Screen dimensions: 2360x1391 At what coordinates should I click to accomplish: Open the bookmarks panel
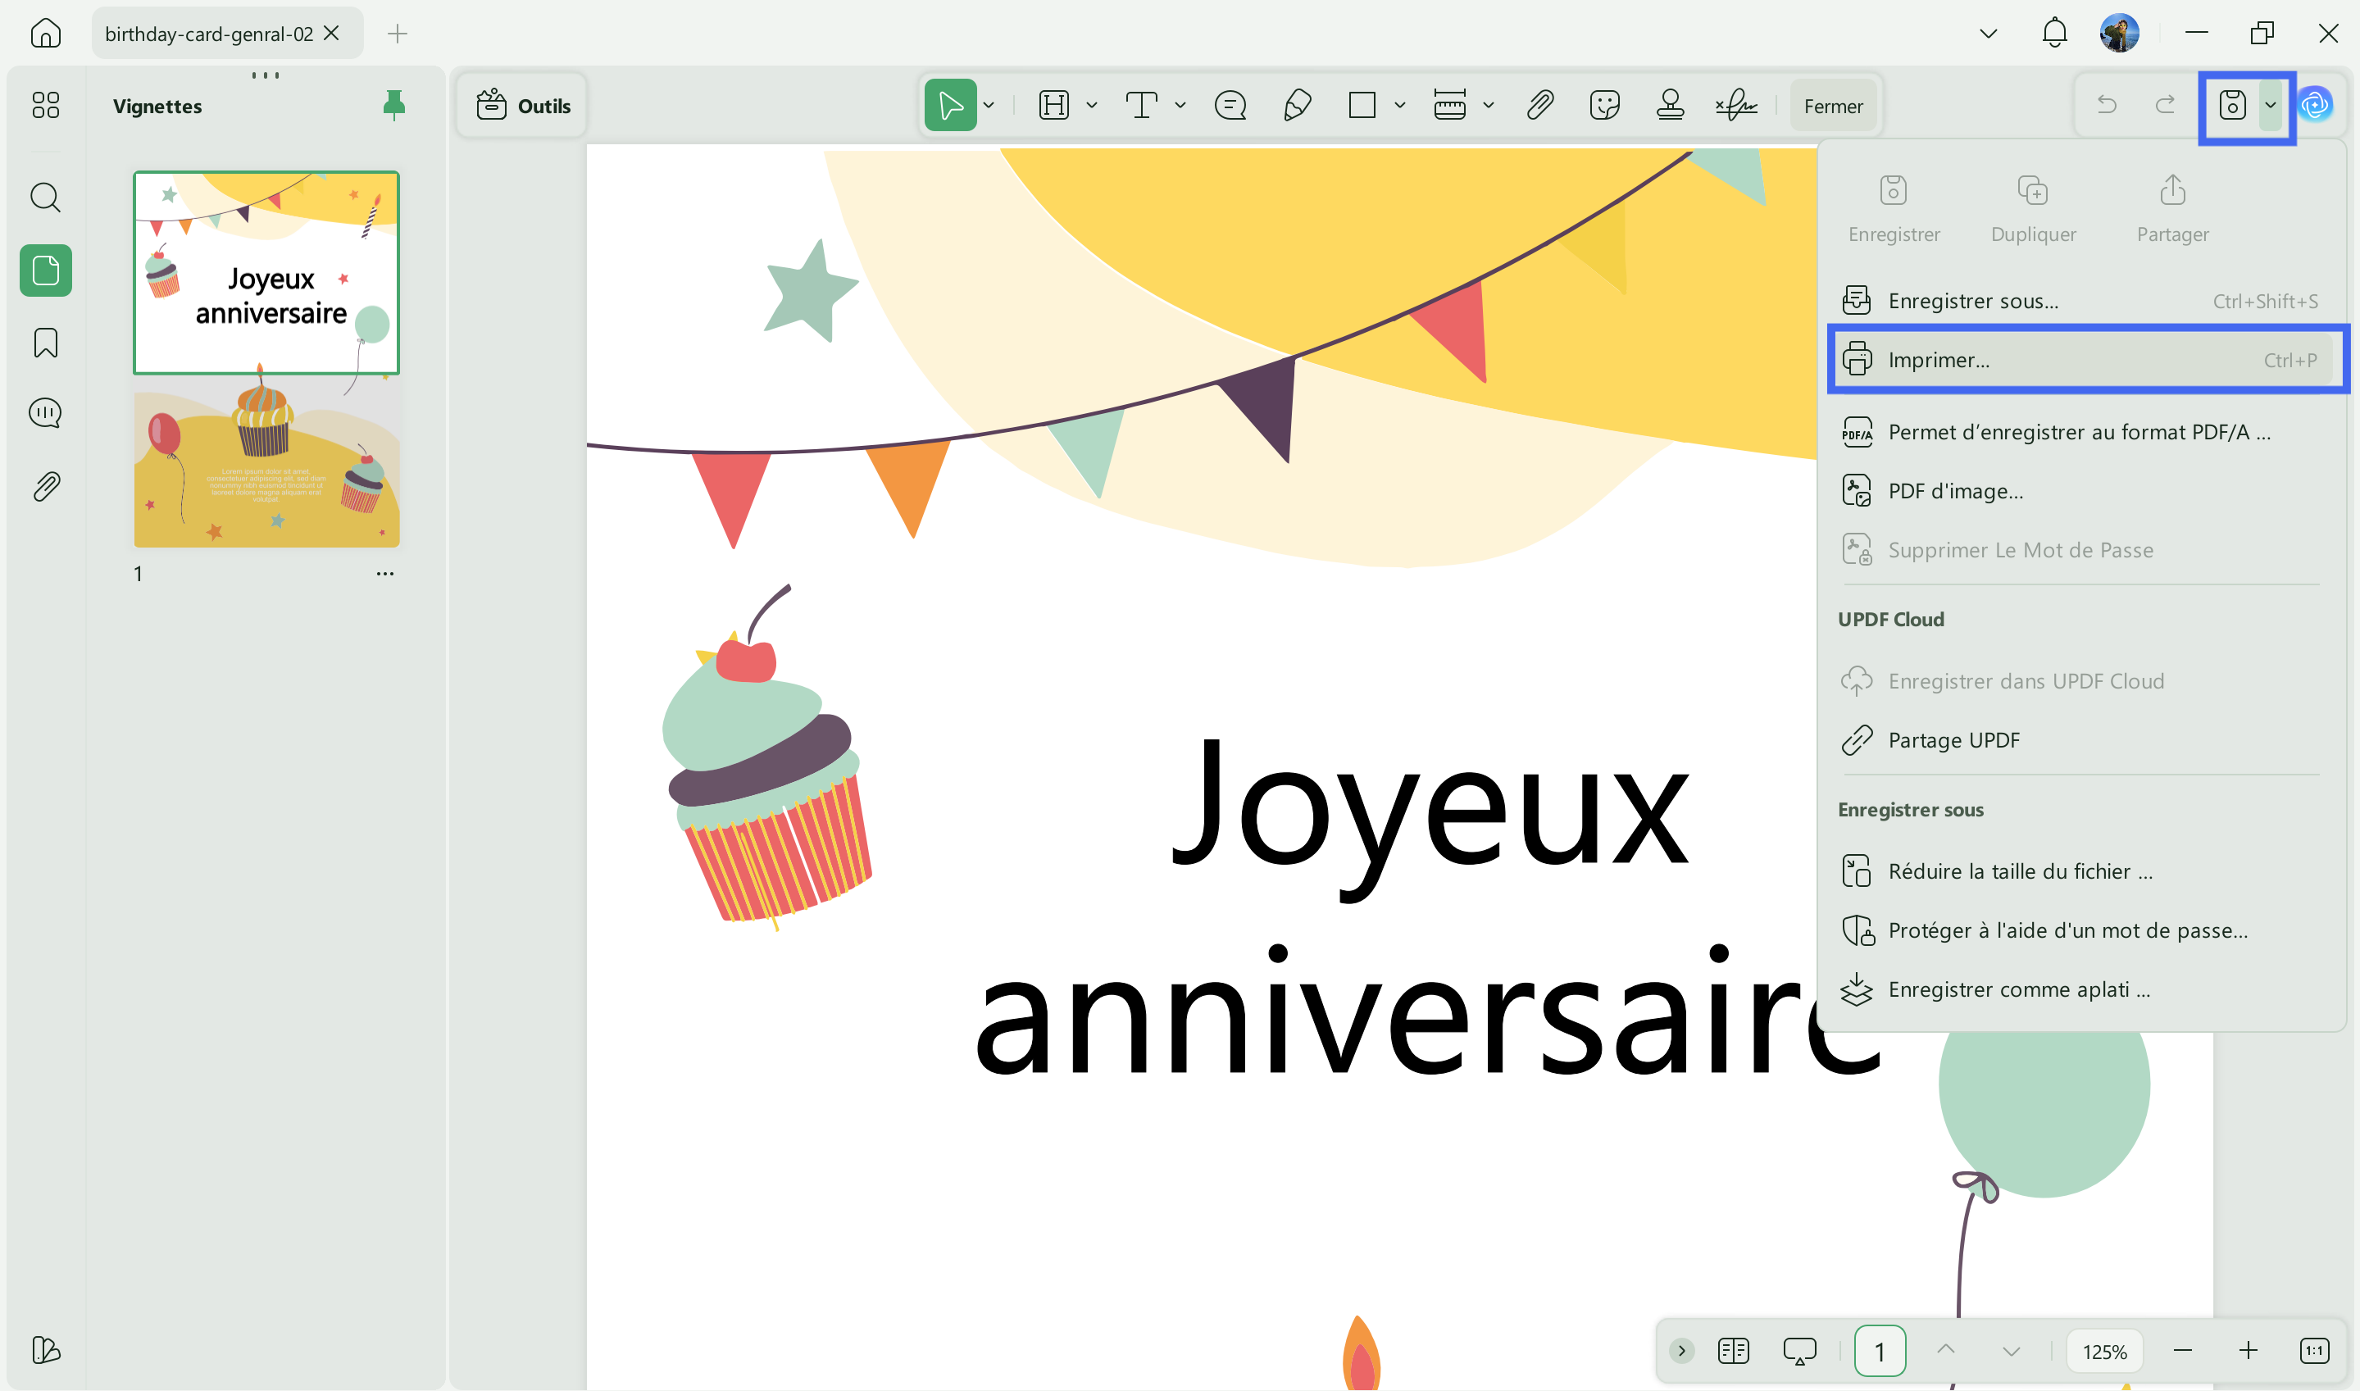pyautogui.click(x=45, y=343)
